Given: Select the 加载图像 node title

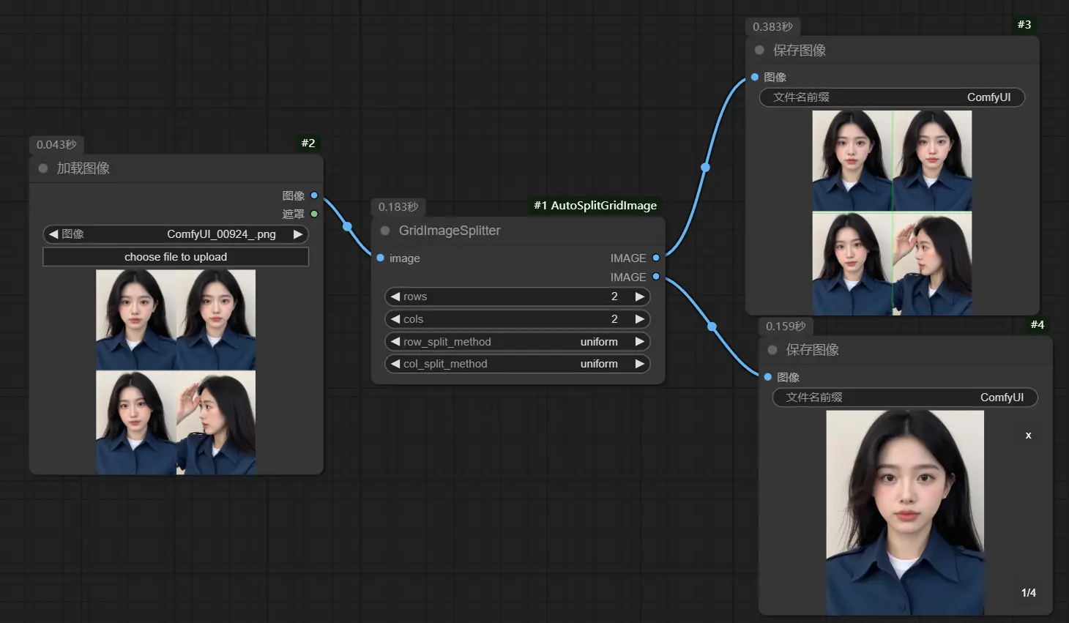Looking at the screenshot, I should (83, 168).
